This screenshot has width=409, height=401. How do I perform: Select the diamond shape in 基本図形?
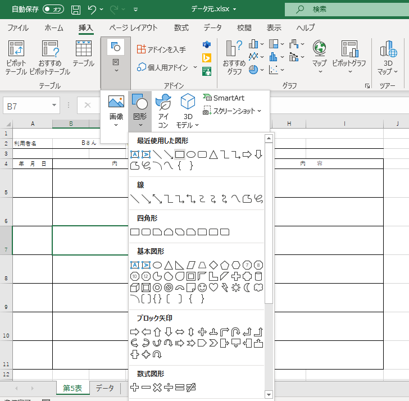[213, 265]
